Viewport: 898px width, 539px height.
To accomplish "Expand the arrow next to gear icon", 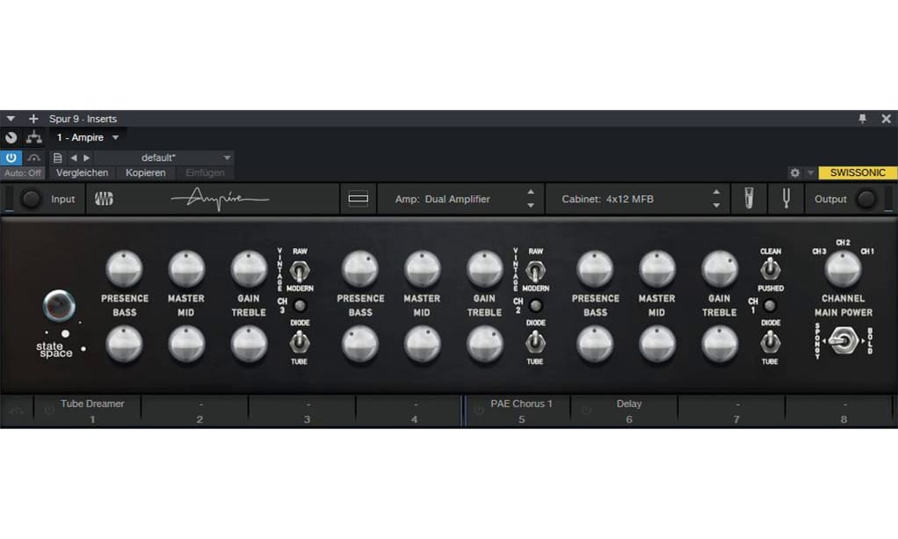I will (810, 172).
